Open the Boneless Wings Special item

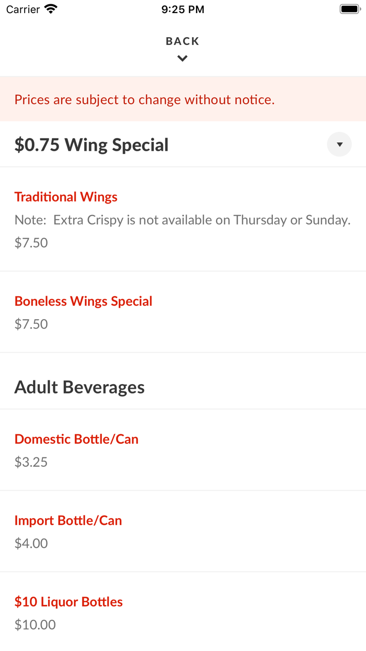tap(84, 301)
